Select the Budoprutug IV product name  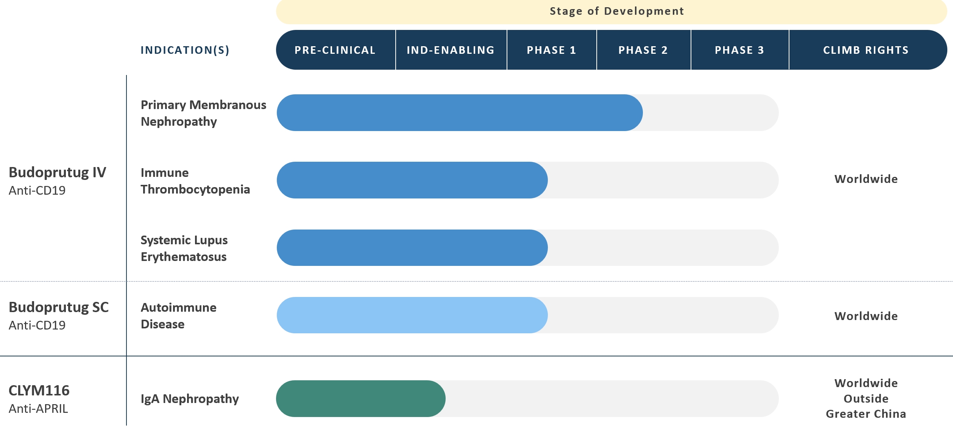tap(58, 172)
